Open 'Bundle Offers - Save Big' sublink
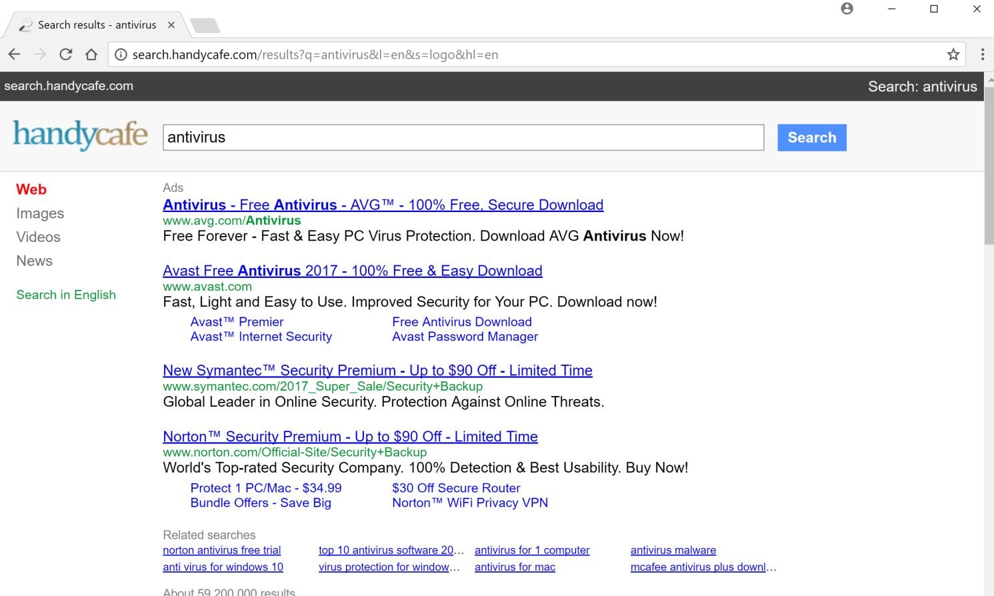Viewport: 994px width, 596px height. point(261,503)
